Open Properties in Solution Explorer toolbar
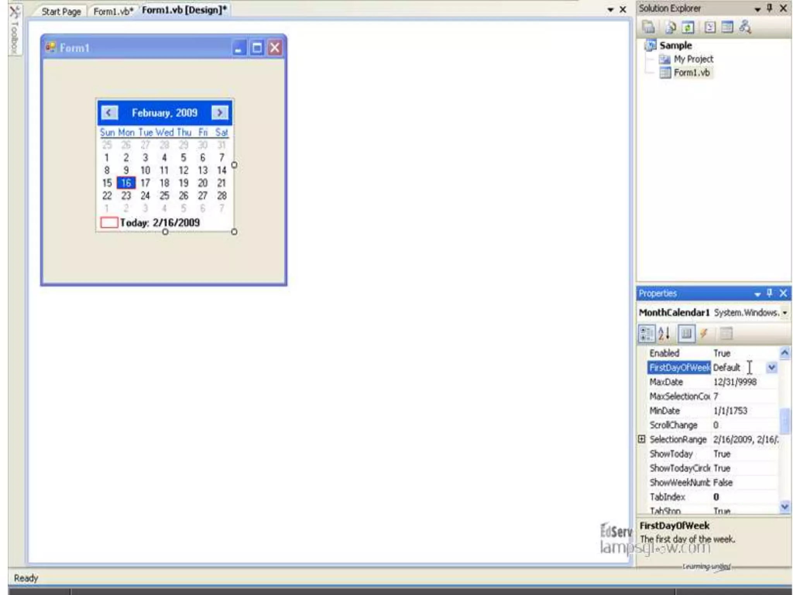This screenshot has height=595, width=793. [649, 27]
